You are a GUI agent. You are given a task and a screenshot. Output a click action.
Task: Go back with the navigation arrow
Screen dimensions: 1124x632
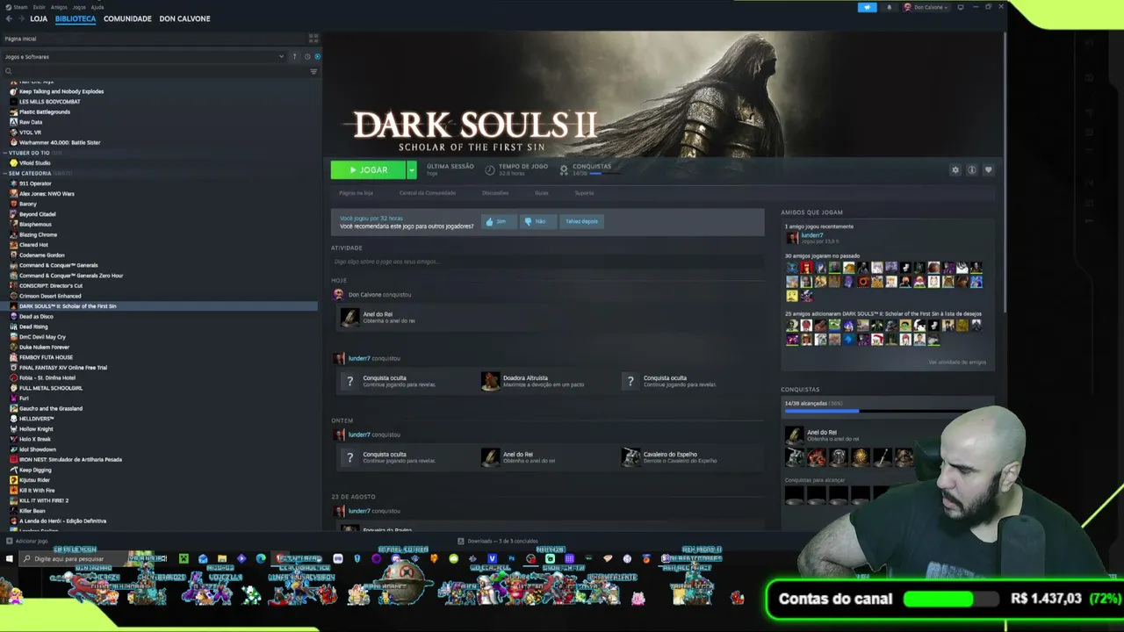coord(9,18)
